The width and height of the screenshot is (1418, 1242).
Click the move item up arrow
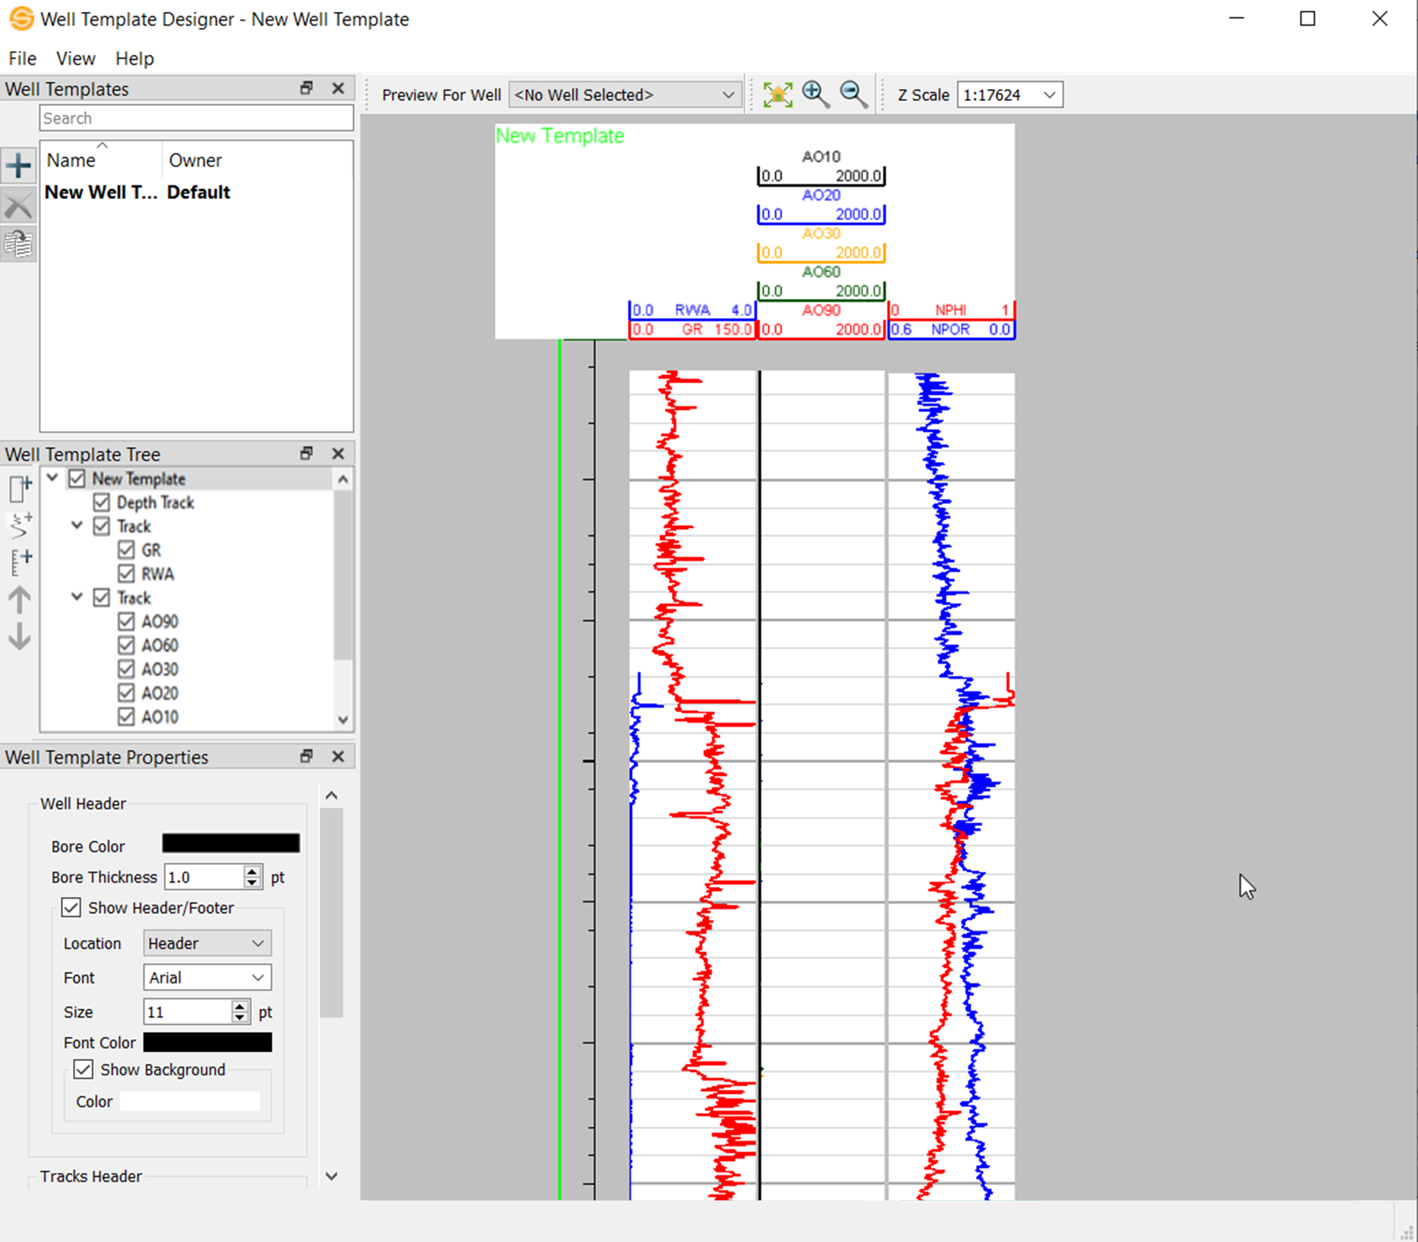point(19,600)
